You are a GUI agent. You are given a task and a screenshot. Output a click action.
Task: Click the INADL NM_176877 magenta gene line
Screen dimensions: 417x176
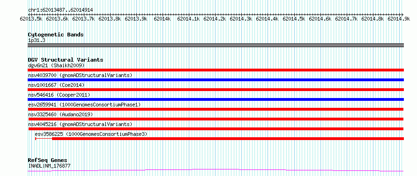click(x=216, y=170)
